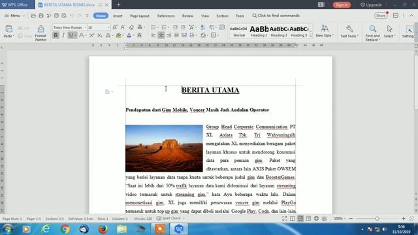This screenshot has height=235, width=418.
Task: Open file with the folder icon
Action: tap(33, 16)
